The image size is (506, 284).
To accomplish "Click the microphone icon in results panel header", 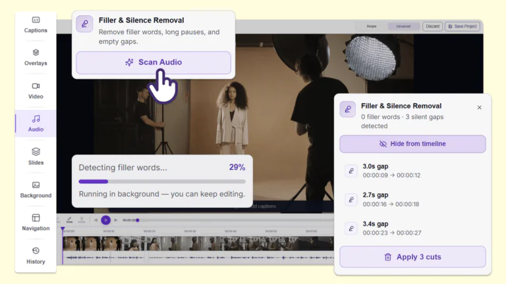I will (348, 109).
